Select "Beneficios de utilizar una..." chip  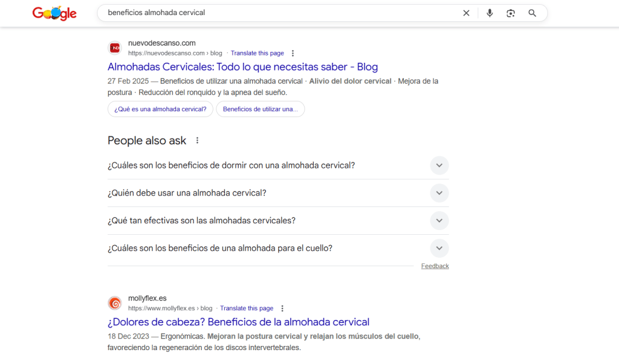point(260,109)
